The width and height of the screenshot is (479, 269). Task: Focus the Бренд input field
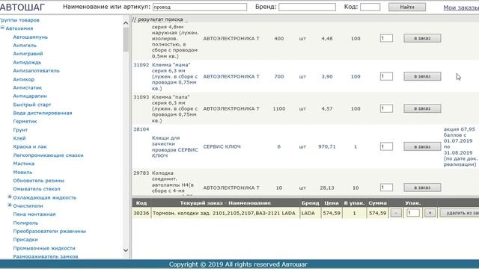pos(307,7)
